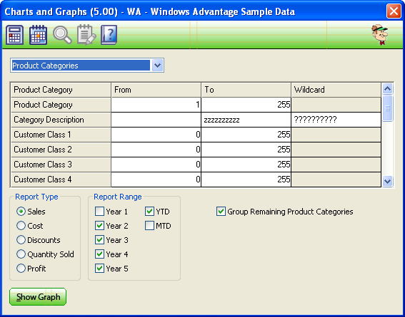Expand the Product Categories dropdown
The width and height of the screenshot is (405, 317).
pyautogui.click(x=157, y=66)
